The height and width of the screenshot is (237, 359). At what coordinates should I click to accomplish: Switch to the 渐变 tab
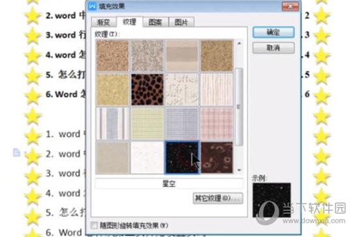(104, 22)
